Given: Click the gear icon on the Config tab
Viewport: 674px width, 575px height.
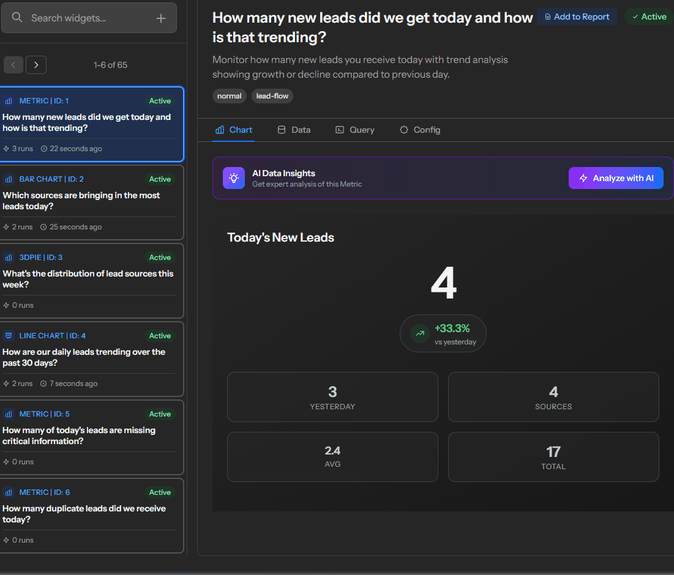Looking at the screenshot, I should pos(403,130).
